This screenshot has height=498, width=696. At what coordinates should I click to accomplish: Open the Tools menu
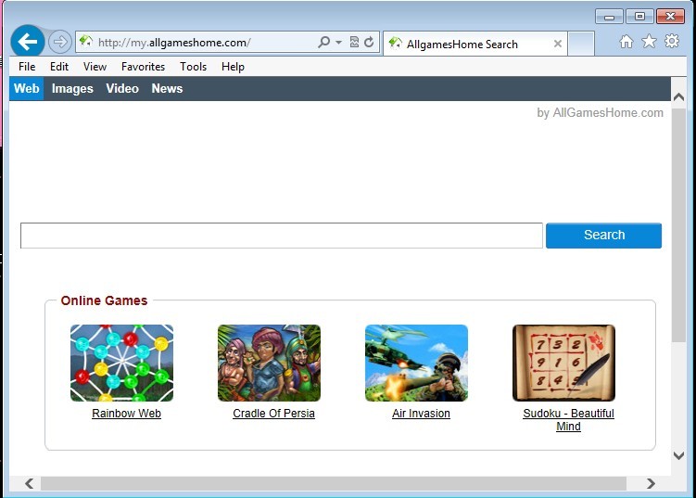[193, 67]
